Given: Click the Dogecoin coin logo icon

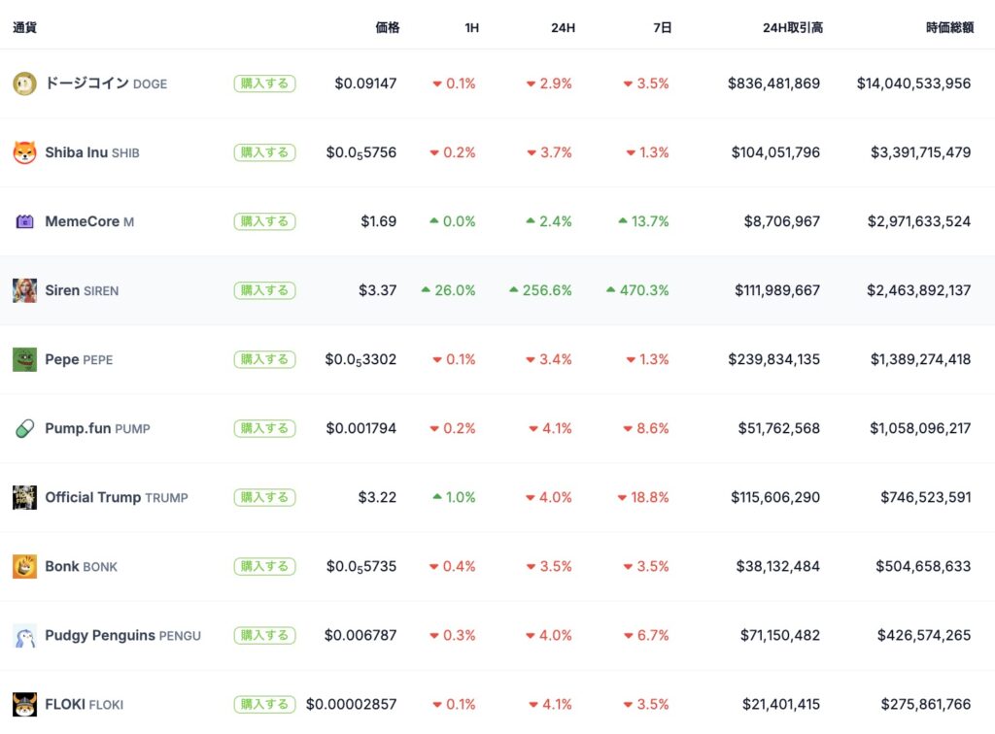Looking at the screenshot, I should click(x=24, y=83).
